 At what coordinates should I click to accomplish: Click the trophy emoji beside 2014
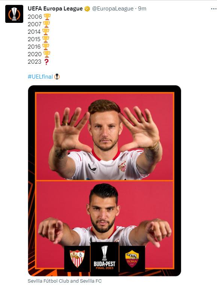pos(46,32)
